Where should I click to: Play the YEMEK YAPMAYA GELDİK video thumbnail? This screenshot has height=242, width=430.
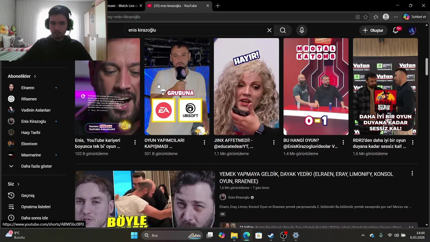pos(145,199)
